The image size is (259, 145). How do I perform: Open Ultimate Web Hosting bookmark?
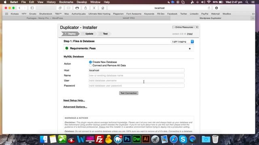click(99, 14)
